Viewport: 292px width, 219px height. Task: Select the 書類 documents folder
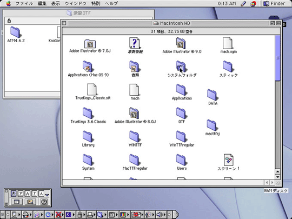coord(135,67)
